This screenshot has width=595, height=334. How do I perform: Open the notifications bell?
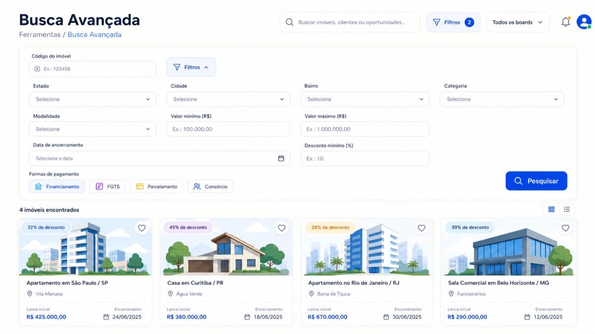coord(566,22)
